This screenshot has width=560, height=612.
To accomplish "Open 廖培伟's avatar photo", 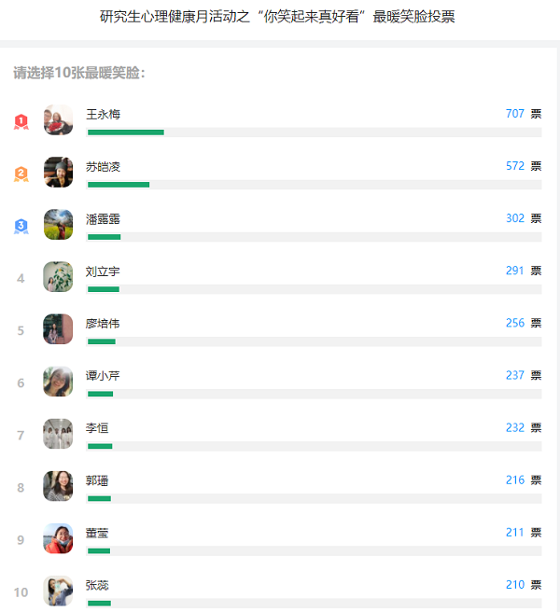I will click(58, 329).
